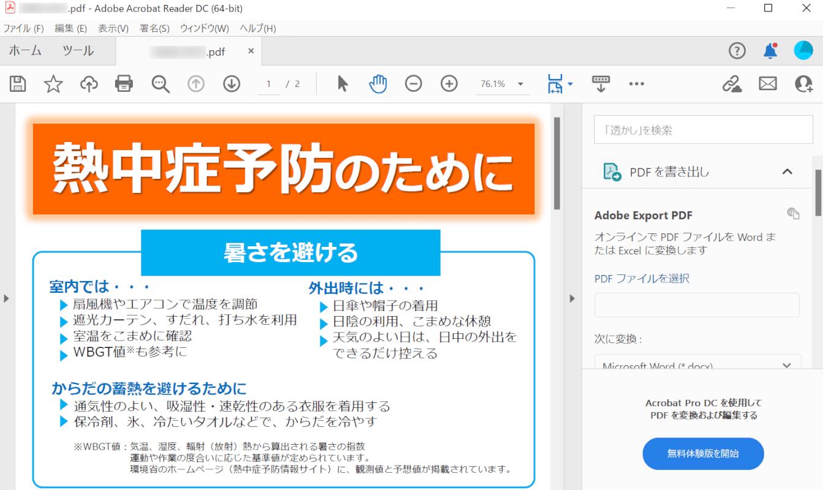
Task: Click the copy icon beside Adobe Export PDF
Action: tap(794, 213)
